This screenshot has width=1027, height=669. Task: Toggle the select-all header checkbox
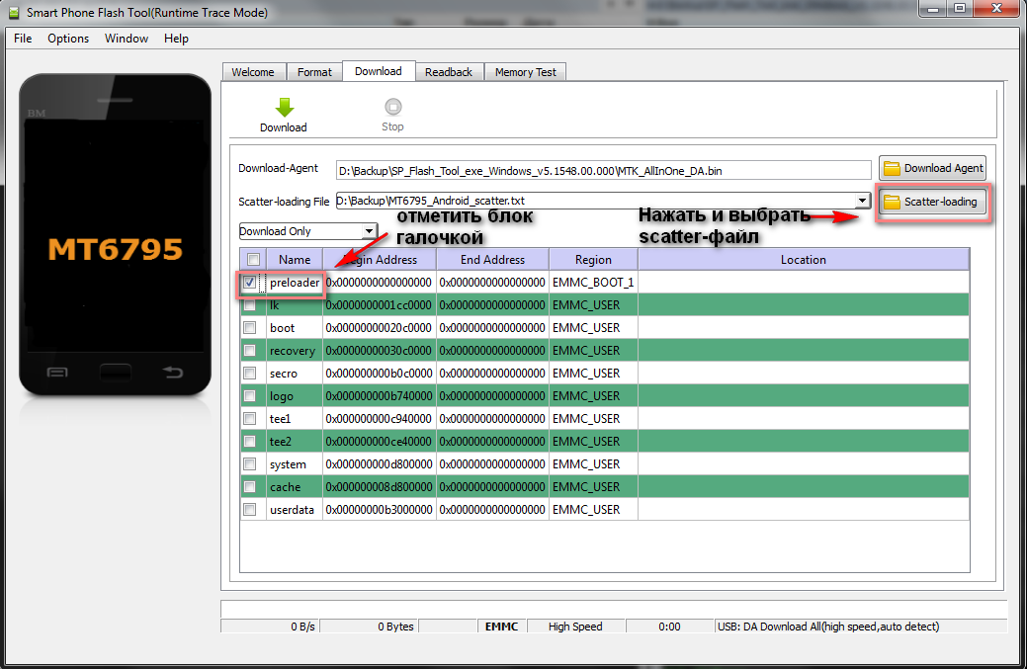point(253,259)
